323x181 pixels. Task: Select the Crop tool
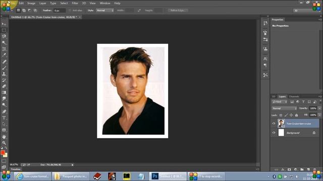4,49
